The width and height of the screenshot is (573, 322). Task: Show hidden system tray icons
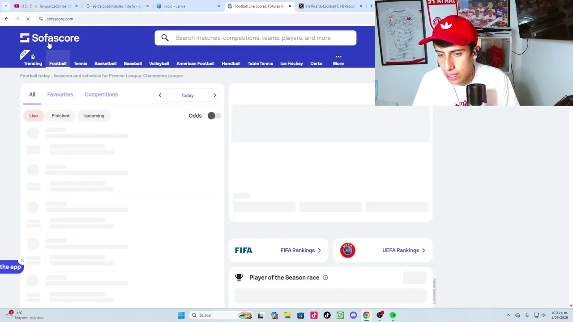pos(508,315)
